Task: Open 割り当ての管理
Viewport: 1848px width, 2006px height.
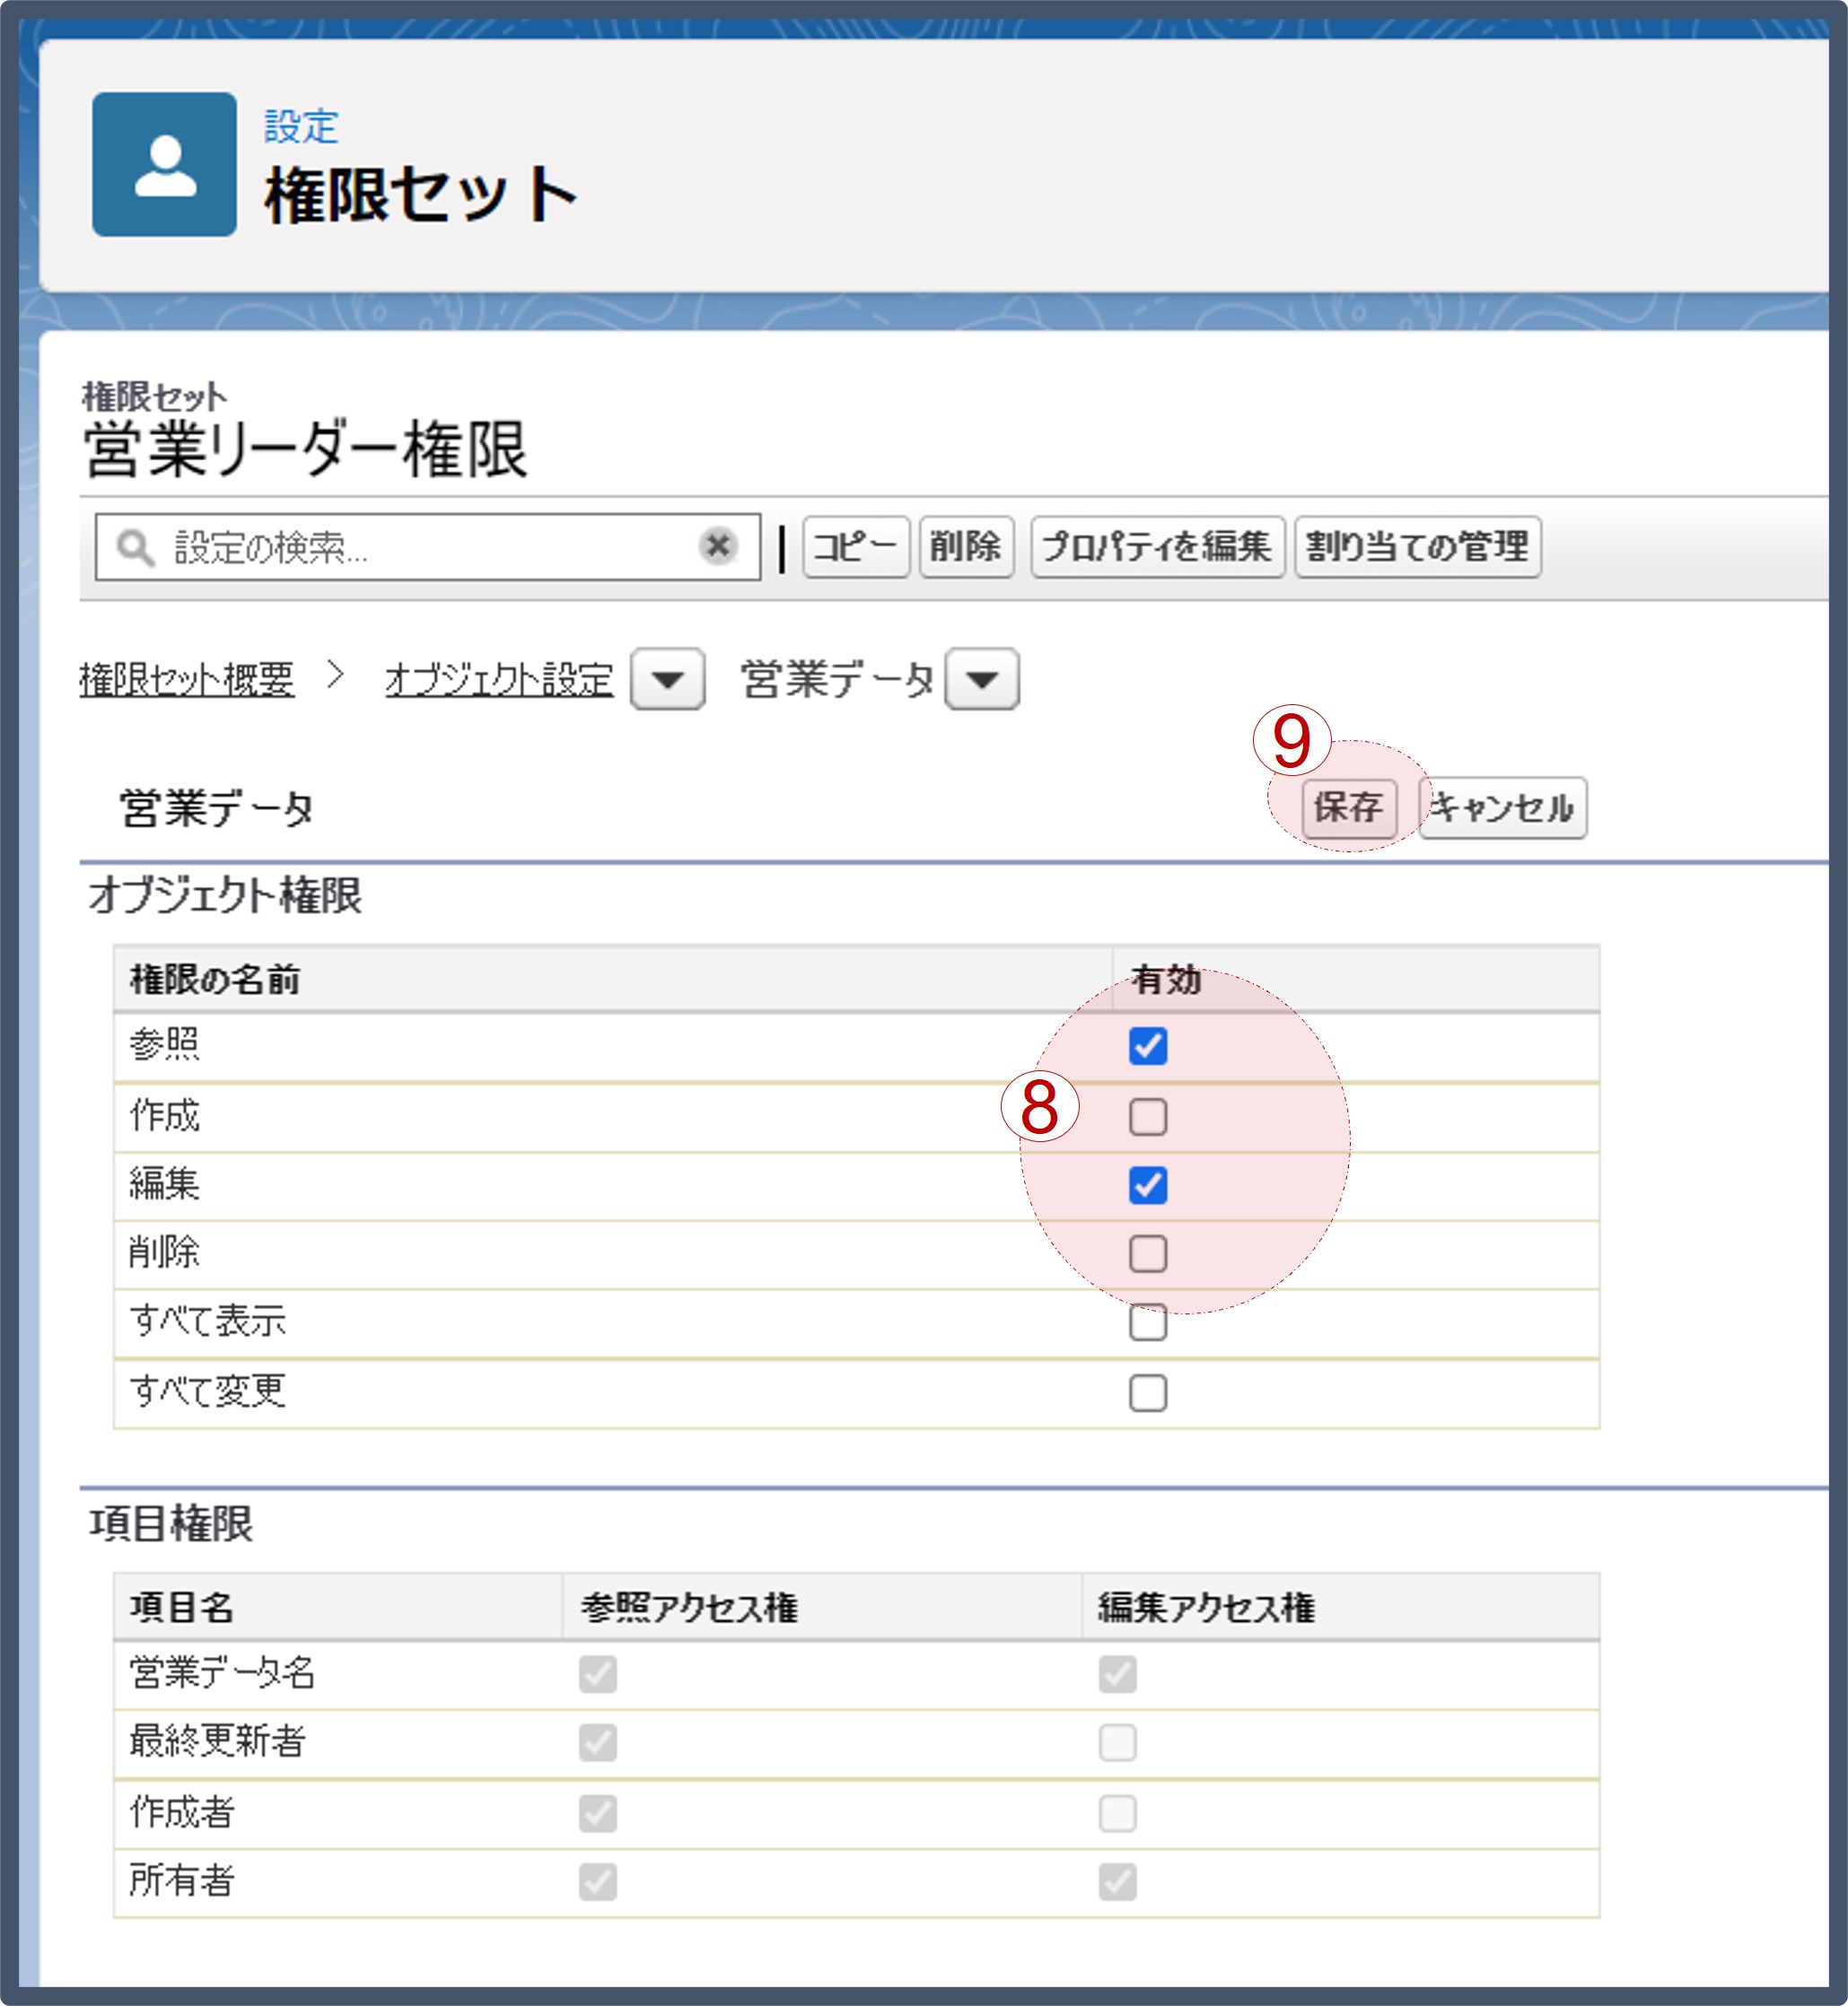Action: point(1417,545)
